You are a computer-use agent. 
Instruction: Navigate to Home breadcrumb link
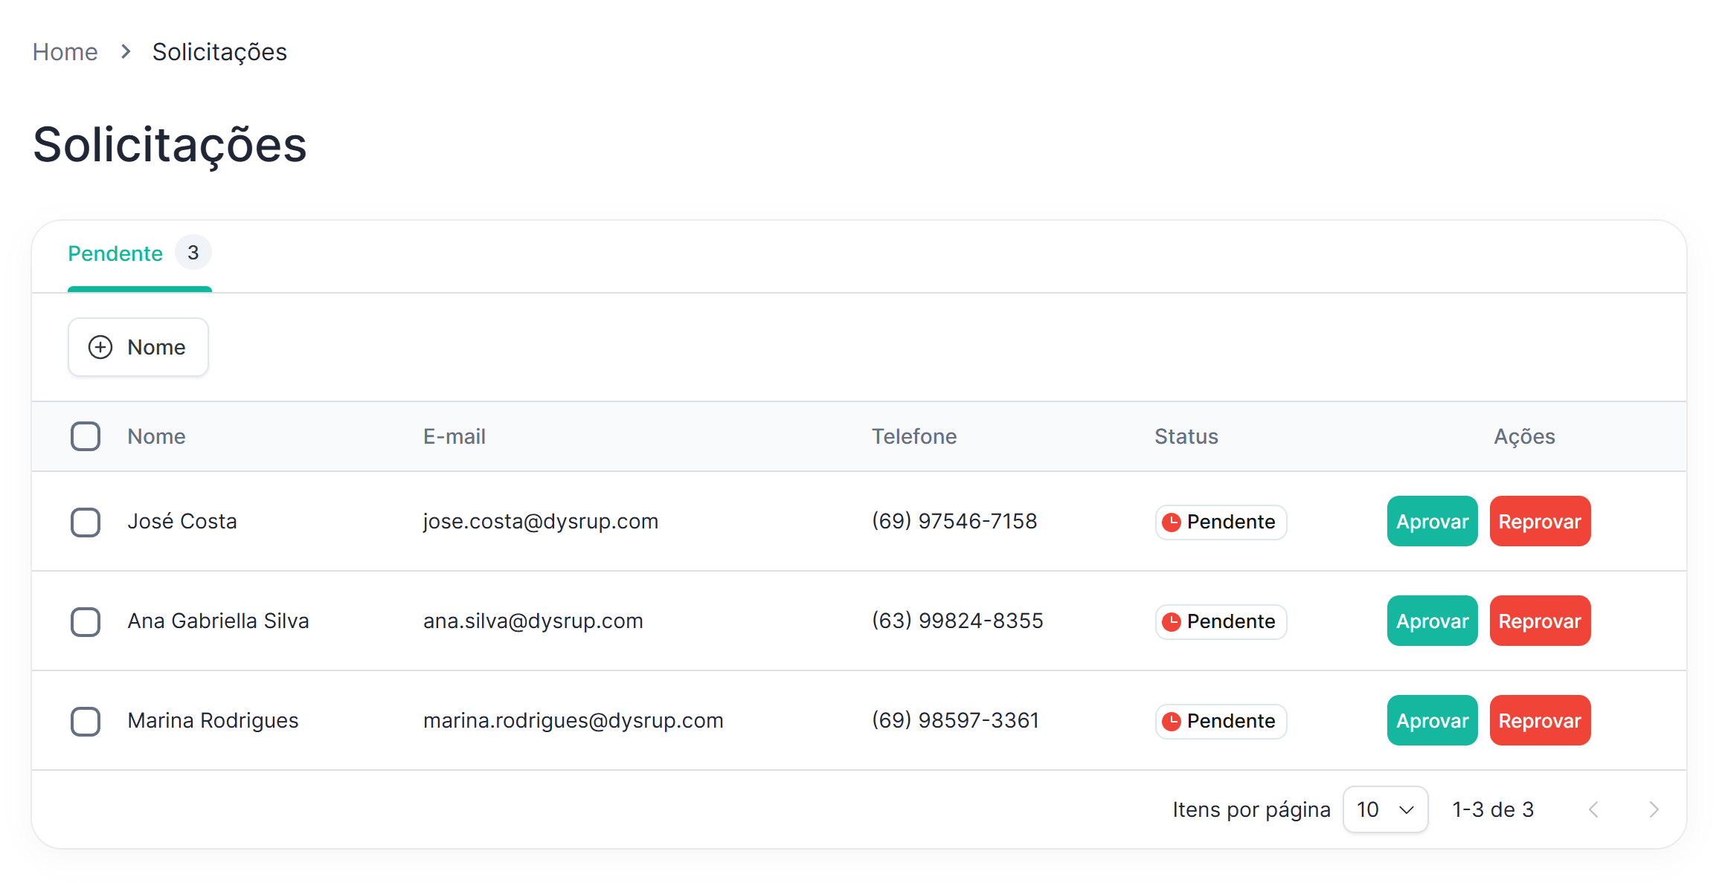tap(65, 52)
